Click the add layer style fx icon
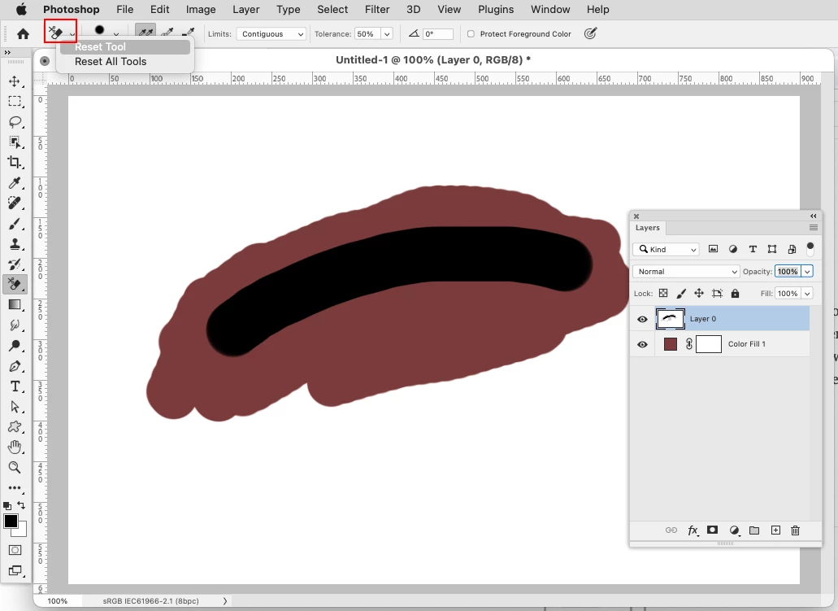 click(693, 530)
